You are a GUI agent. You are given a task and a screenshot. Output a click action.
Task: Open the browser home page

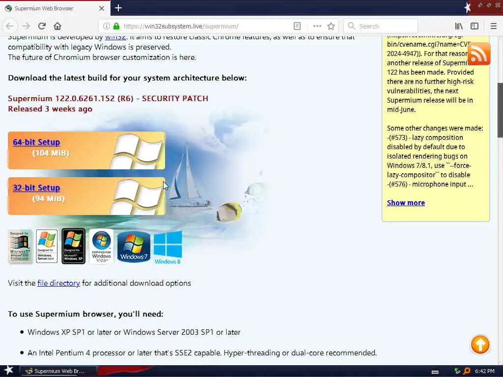[57, 26]
